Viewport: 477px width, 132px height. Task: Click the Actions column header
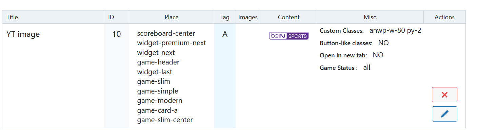[x=444, y=17]
